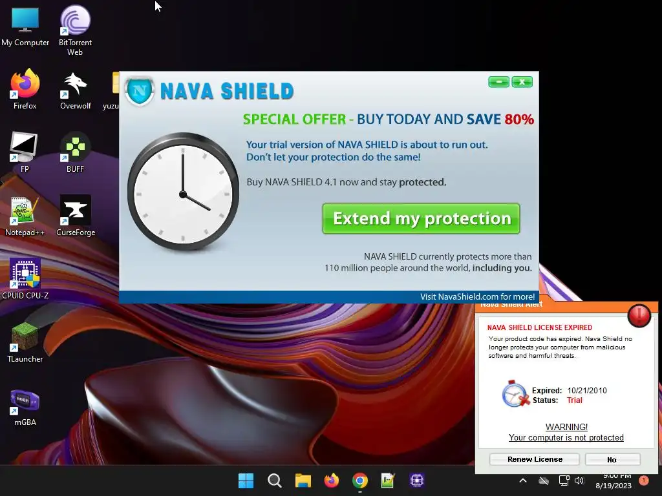The image size is (662, 496).
Task: Select the CPUID CPU-Z desktop shortcut
Action: tap(25, 279)
